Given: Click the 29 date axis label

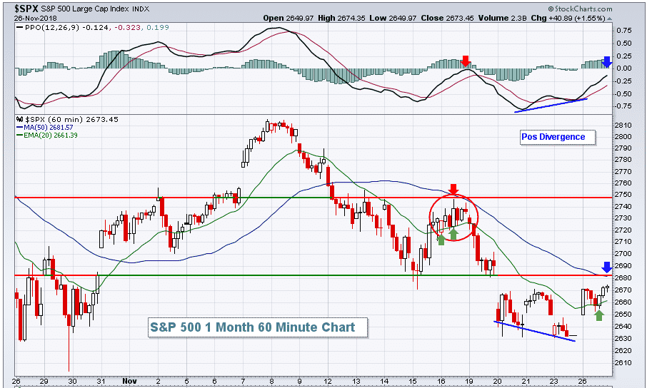Looking at the screenshot, I should (x=44, y=381).
